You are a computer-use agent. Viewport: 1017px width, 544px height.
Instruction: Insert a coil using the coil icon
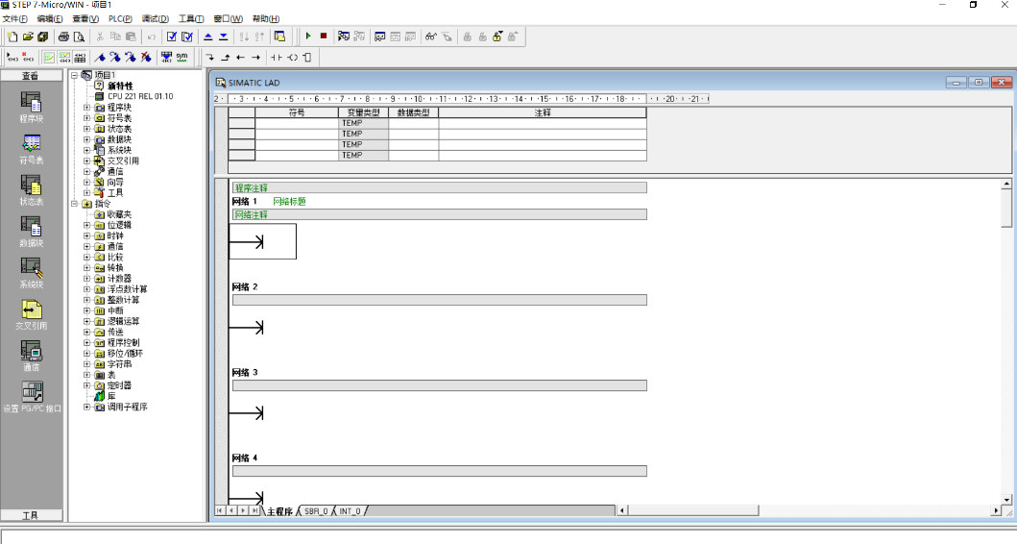tap(292, 58)
